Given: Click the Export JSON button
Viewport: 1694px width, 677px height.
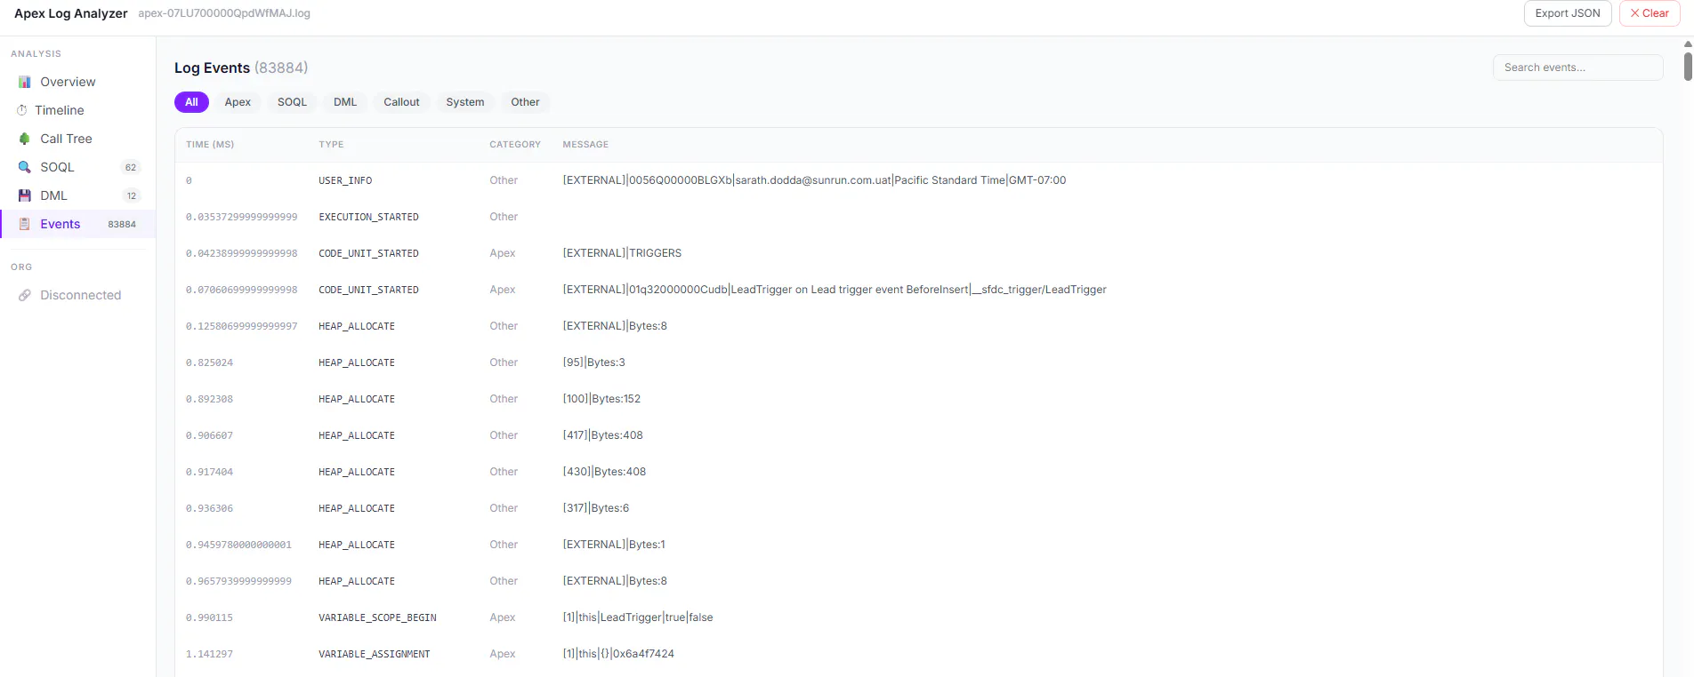Looking at the screenshot, I should point(1568,13).
